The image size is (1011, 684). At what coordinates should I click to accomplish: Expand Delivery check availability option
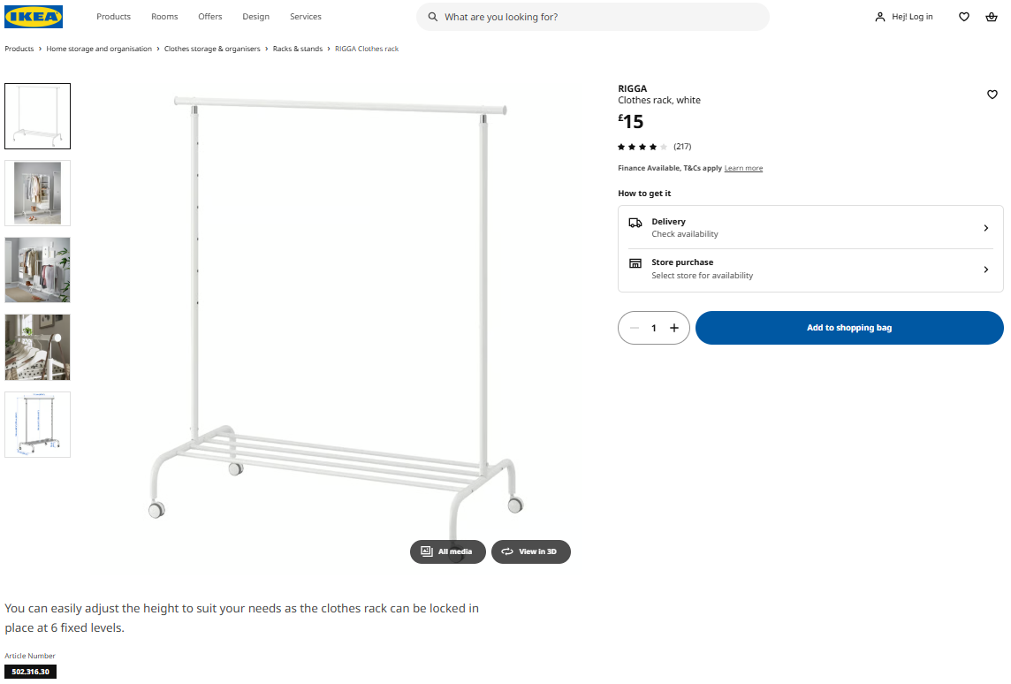click(x=810, y=228)
